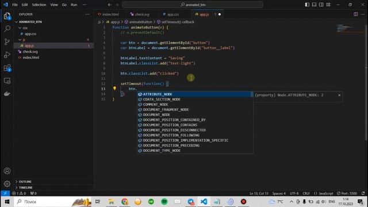368x207 pixels.
Task: Click the ports forwarded status item
Action: pyautogui.click(x=33, y=193)
